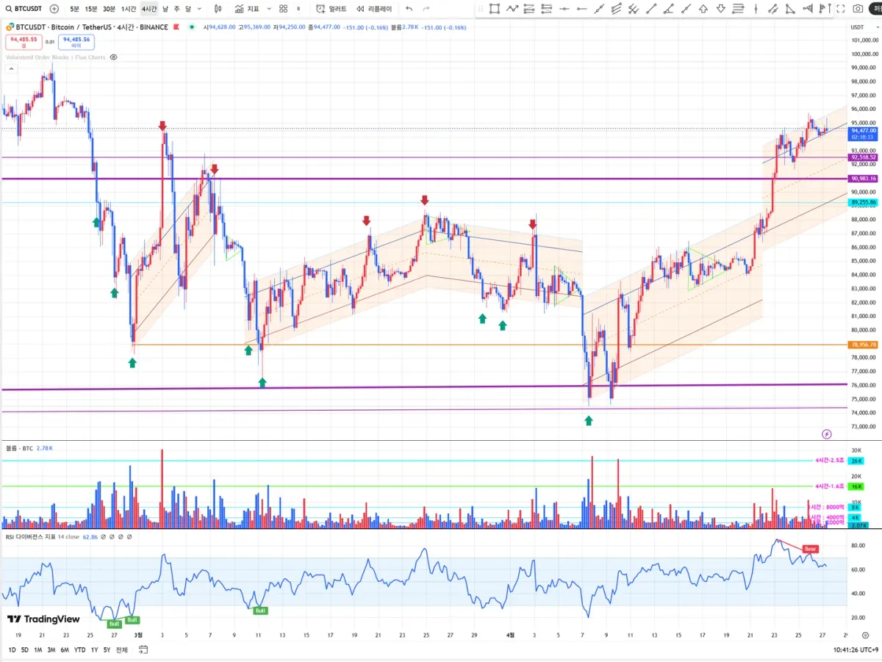882x662 pixels.
Task: Open the go-to-date calendar icon
Action: [x=143, y=650]
